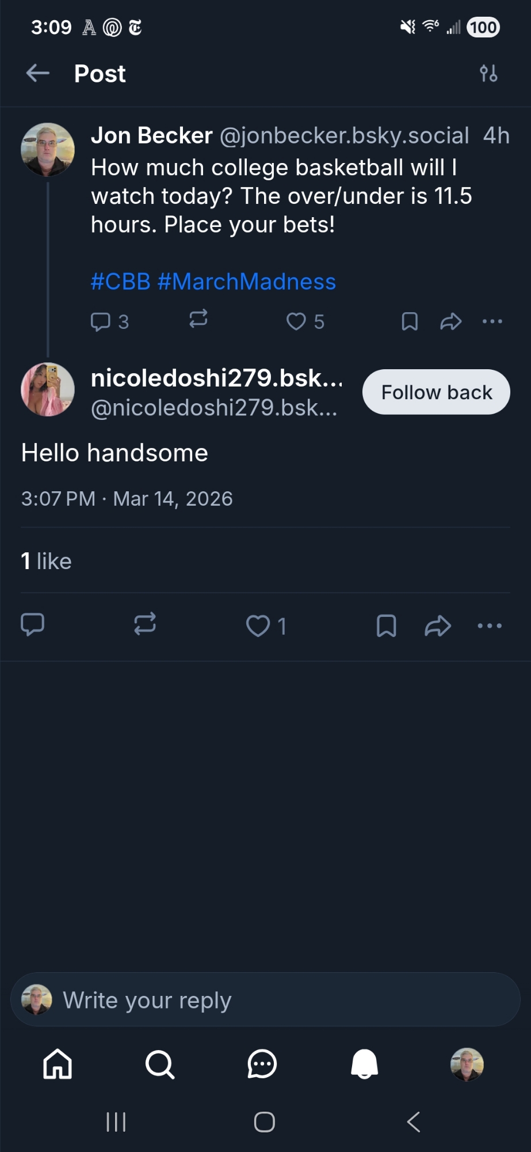Open thread display settings icon
531x1152 pixels.
pos(488,73)
